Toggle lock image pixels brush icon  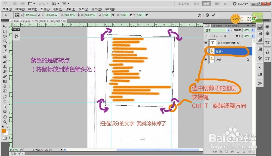217,36
